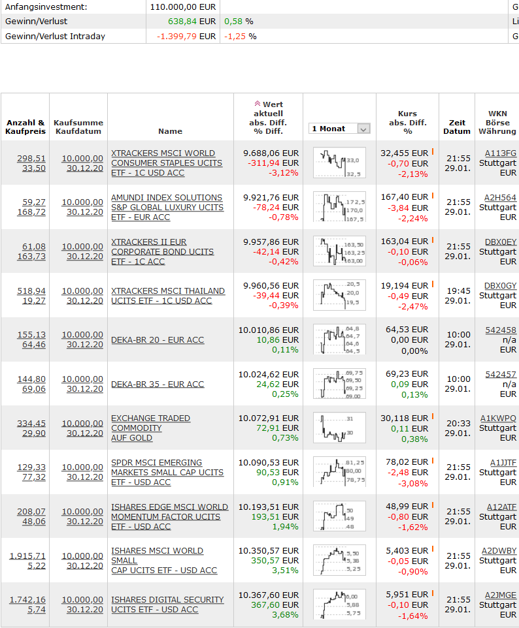Click quantity 208,07 in Momentum Factor row
The height and width of the screenshot is (628, 519).
31,512
